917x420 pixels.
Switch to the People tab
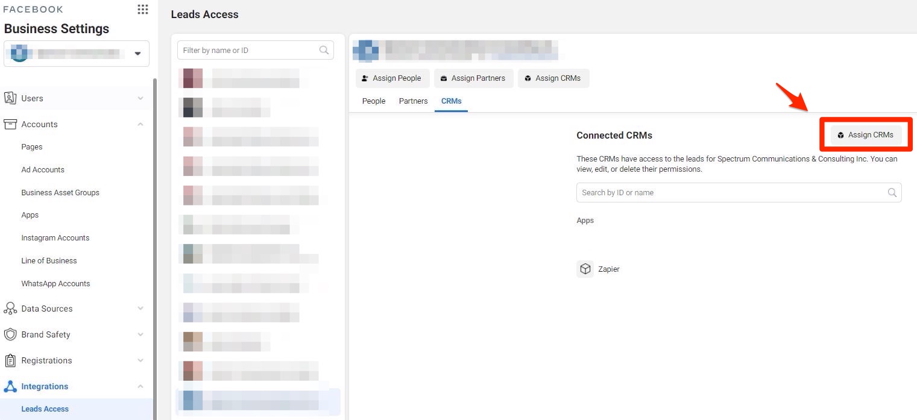click(x=373, y=101)
